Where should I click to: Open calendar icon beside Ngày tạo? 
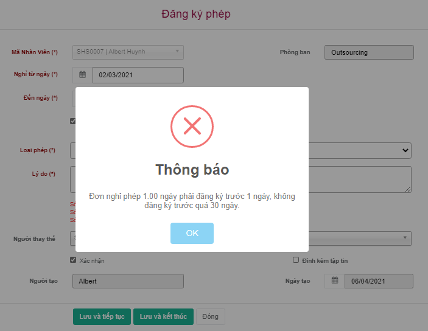(335, 280)
